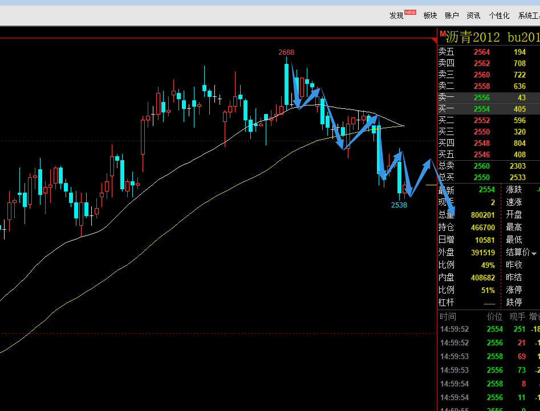Open the 个性化 menu
The width and height of the screenshot is (540, 411).
[x=499, y=15]
